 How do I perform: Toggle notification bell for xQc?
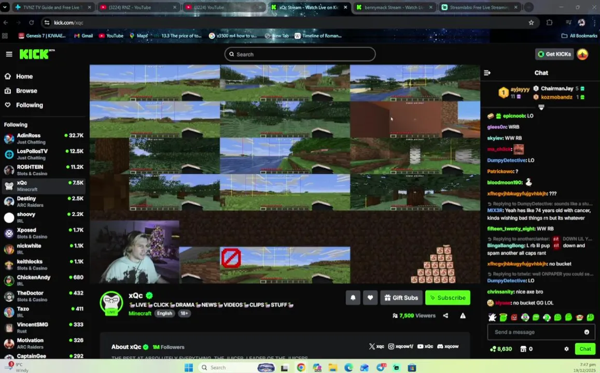tap(353, 298)
